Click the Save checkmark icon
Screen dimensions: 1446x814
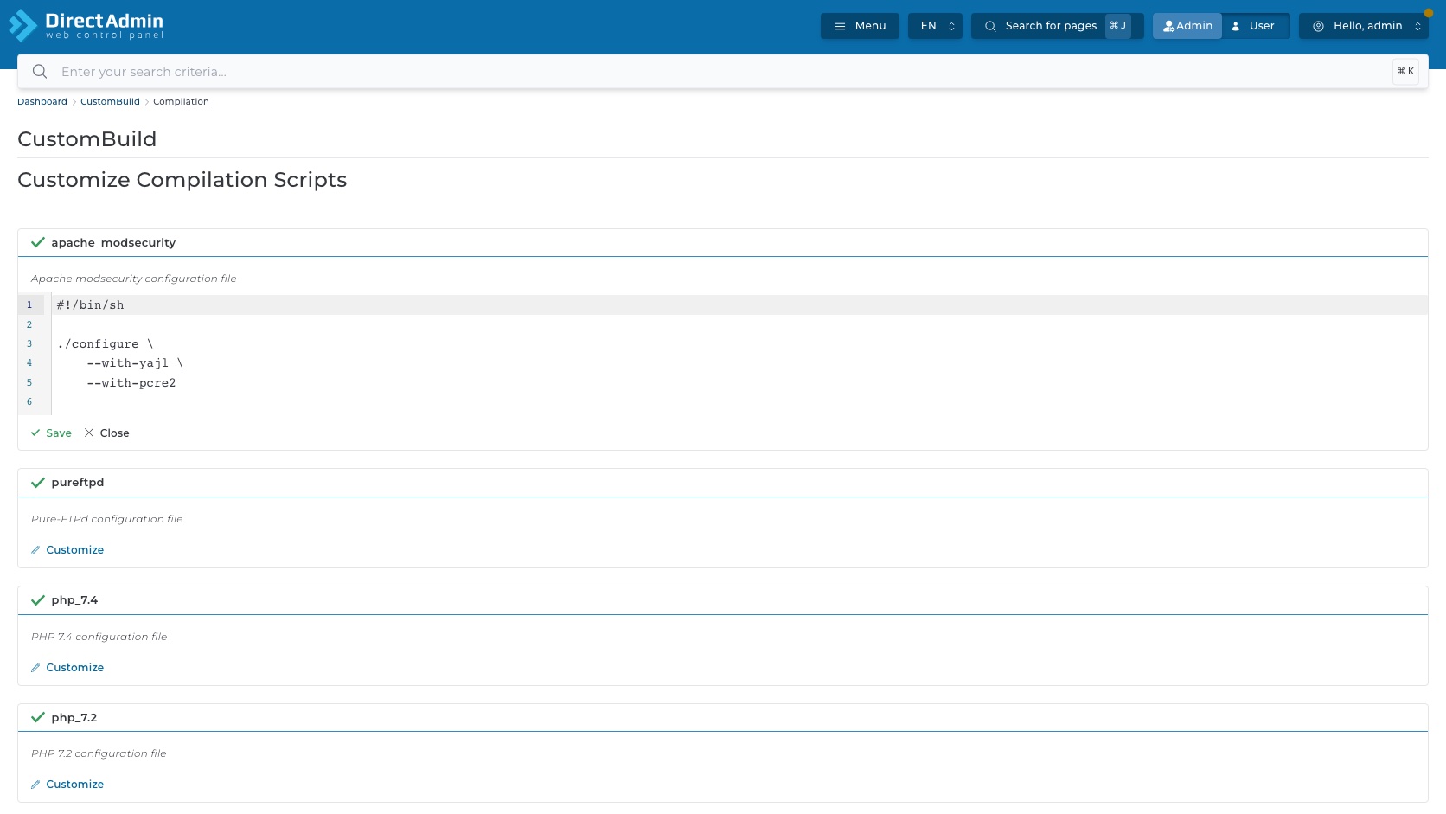click(35, 433)
